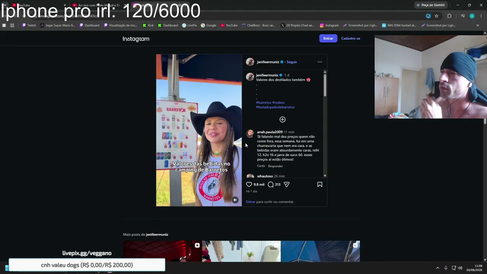Open whautoso username link

tap(265, 176)
